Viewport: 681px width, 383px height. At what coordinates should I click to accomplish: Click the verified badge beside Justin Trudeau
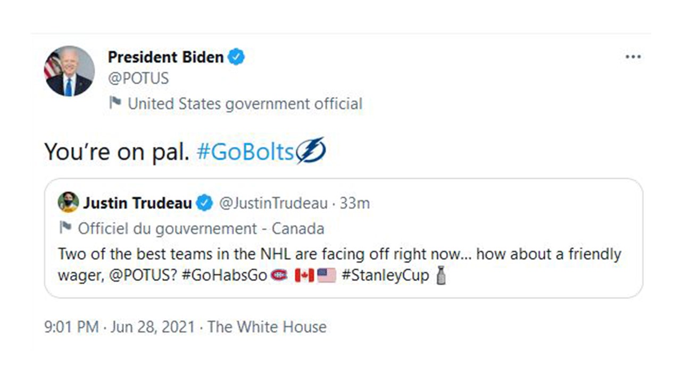[205, 203]
